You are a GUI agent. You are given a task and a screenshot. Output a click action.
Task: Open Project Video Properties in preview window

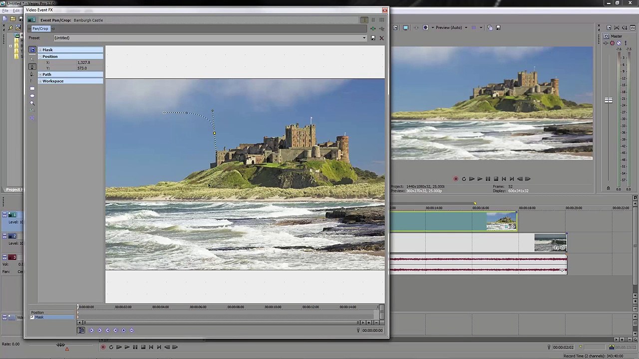click(395, 27)
